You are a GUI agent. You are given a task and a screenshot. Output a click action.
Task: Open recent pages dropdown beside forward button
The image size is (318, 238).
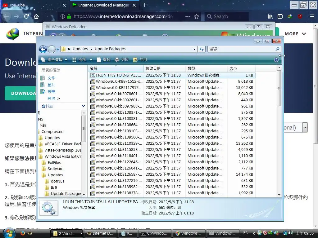pyautogui.click(x=58, y=49)
